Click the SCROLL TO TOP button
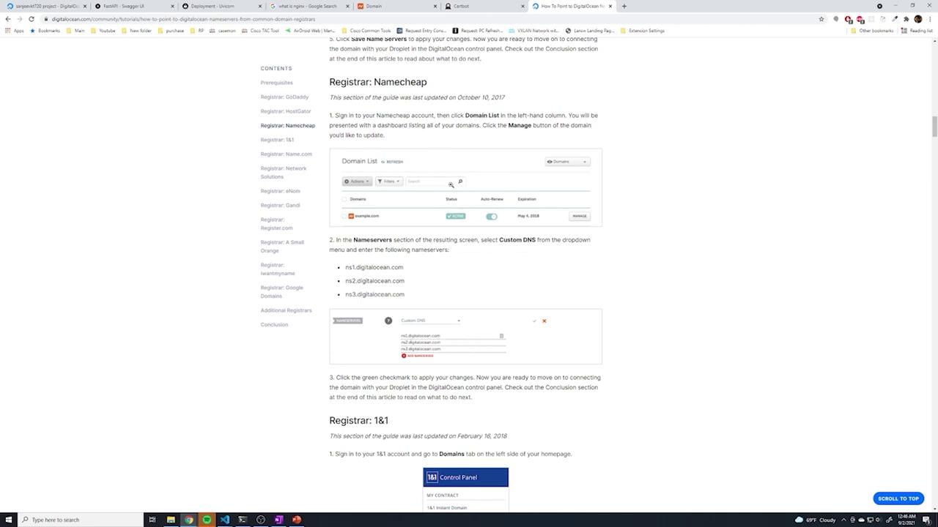The height and width of the screenshot is (527, 938). click(x=898, y=498)
